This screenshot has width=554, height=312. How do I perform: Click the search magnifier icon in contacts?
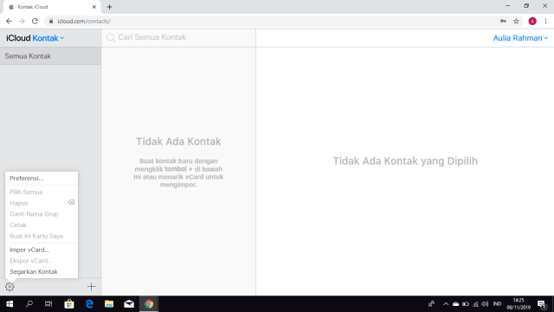coord(111,37)
